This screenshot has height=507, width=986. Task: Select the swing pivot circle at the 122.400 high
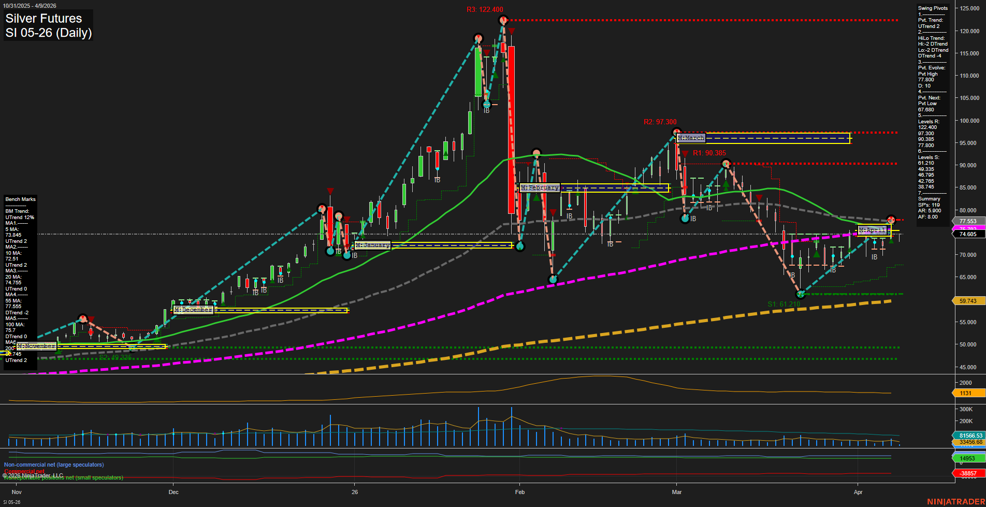pos(503,20)
